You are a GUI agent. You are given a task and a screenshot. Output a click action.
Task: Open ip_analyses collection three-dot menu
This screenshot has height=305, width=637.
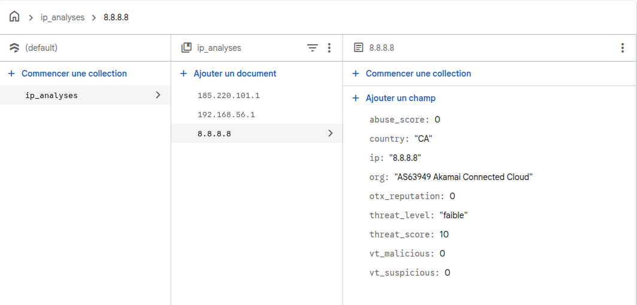click(329, 48)
